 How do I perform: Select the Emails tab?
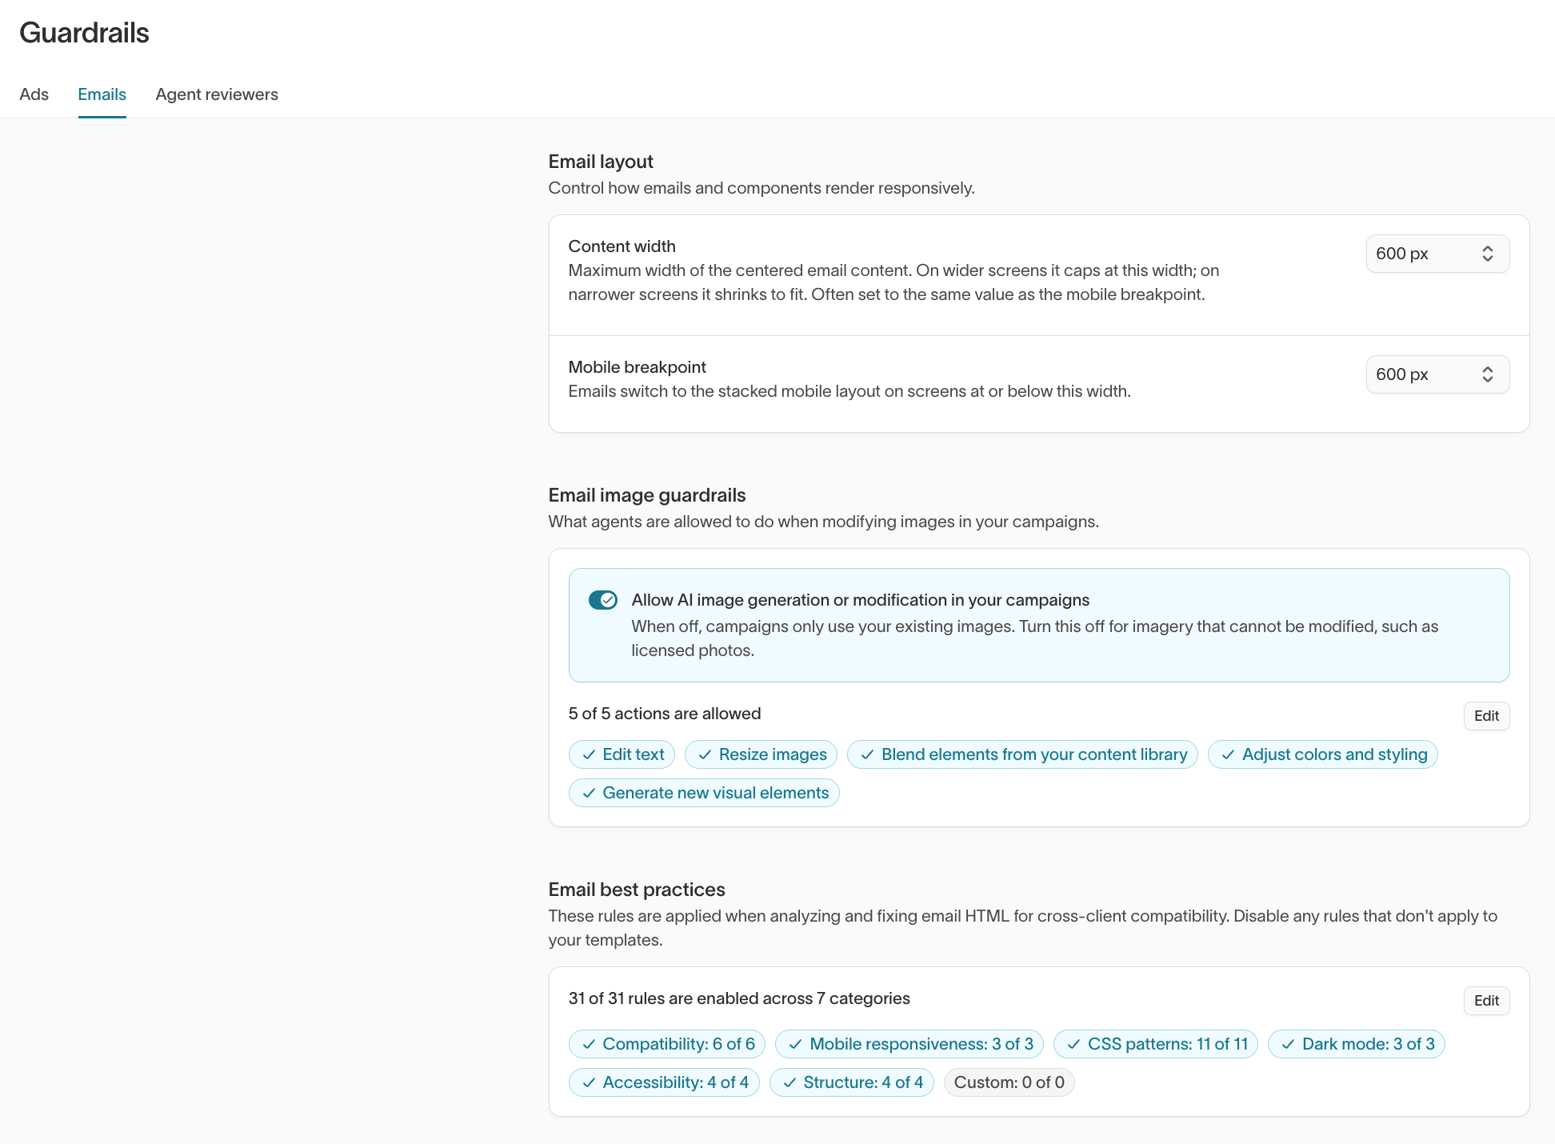click(102, 94)
